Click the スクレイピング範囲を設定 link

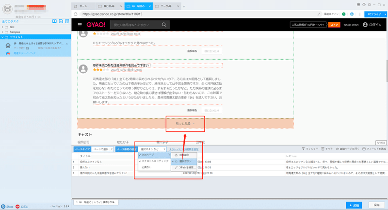pos(184,149)
